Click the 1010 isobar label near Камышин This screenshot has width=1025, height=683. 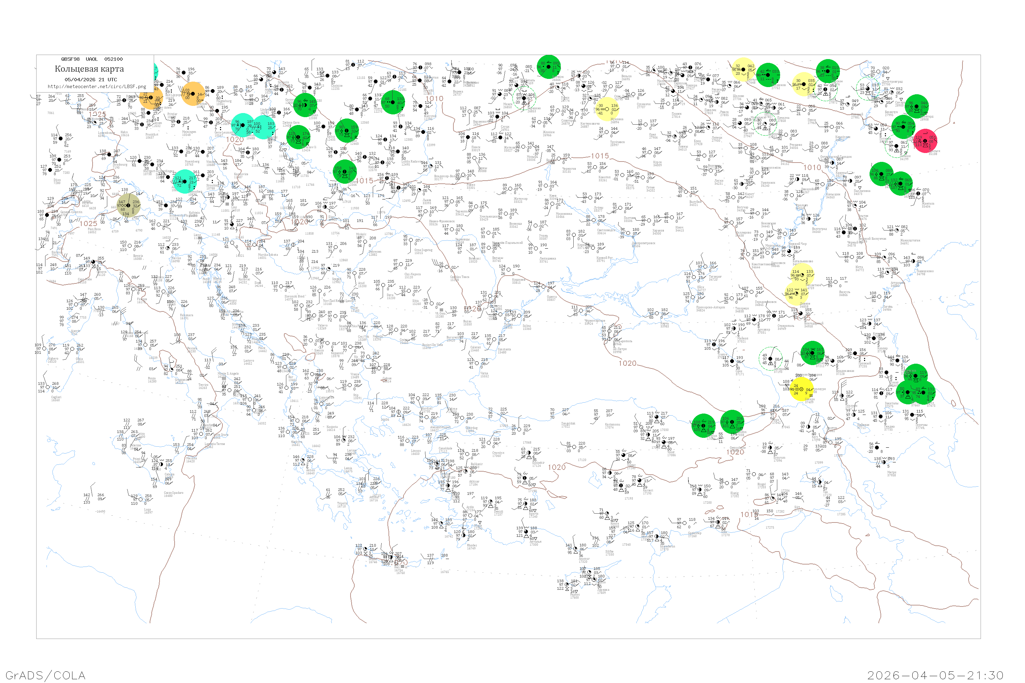pyautogui.click(x=812, y=168)
